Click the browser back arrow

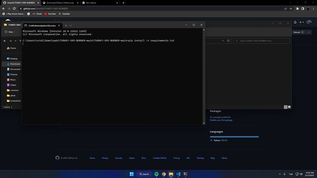point(3,9)
